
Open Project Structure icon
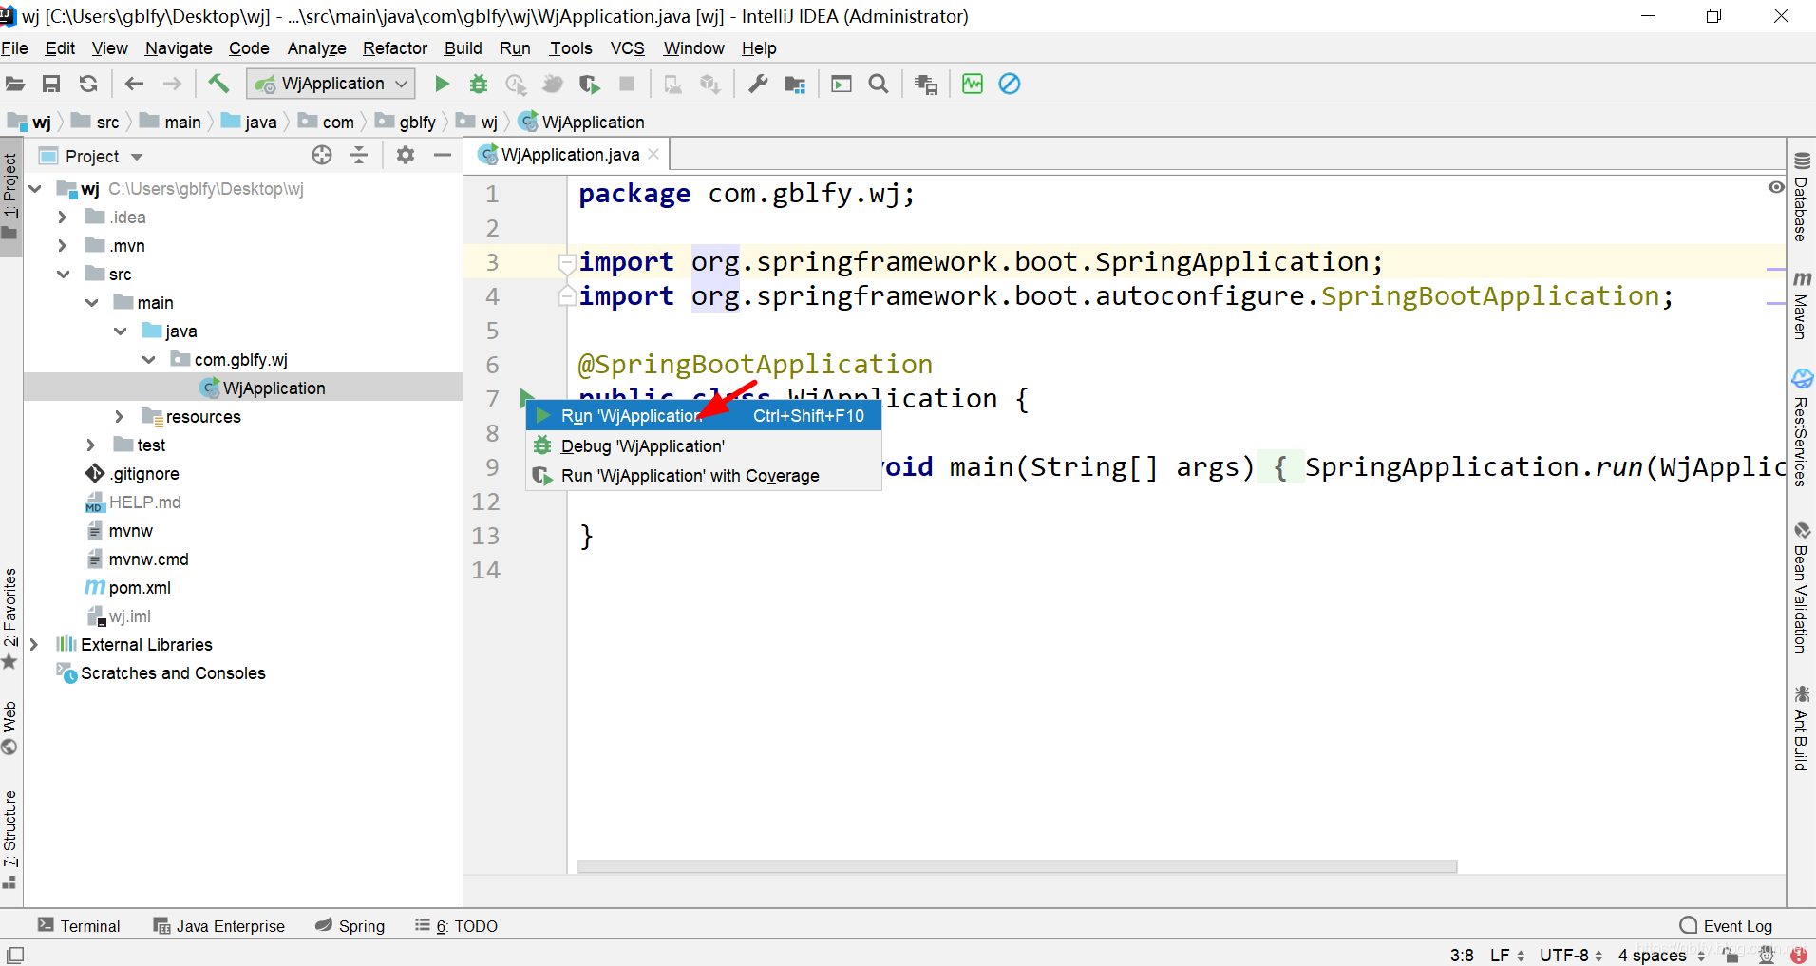(795, 85)
